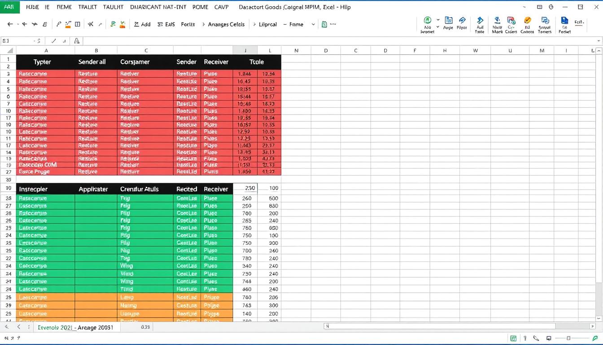Click the clock icon in title bar
The width and height of the screenshot is (603, 345).
click(551, 7)
